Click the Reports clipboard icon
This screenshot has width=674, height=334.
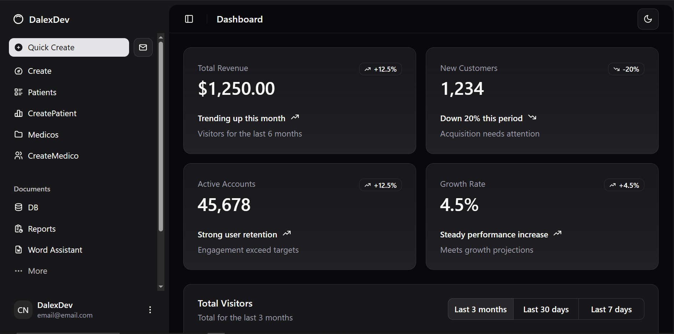[19, 229]
